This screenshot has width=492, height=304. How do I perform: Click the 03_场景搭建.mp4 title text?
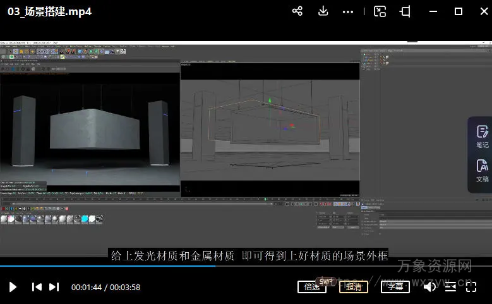(50, 11)
